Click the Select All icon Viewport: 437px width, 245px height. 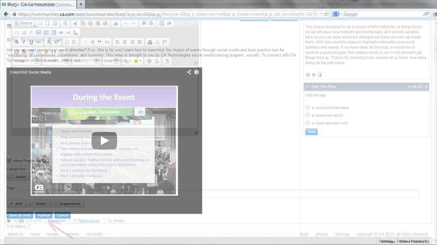point(162,23)
